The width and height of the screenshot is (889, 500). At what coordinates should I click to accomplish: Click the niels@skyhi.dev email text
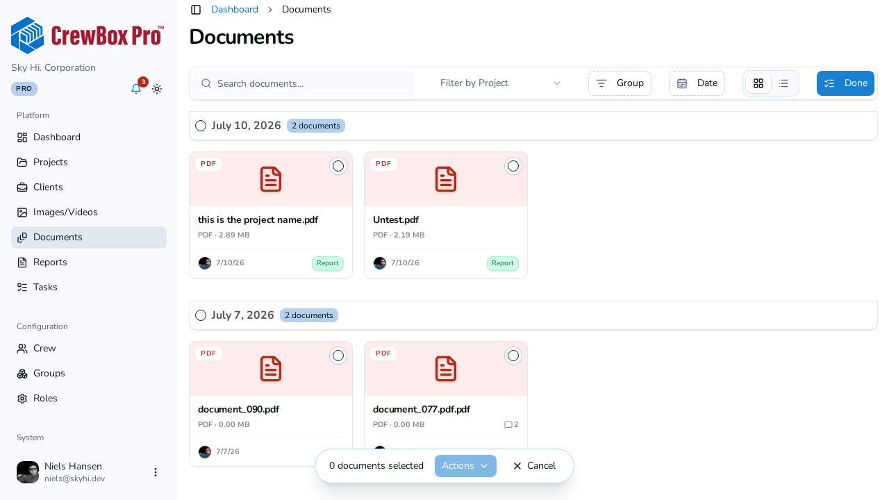pos(74,479)
